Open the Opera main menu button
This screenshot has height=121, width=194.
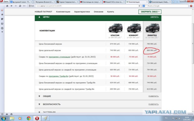click(x=5, y=2)
